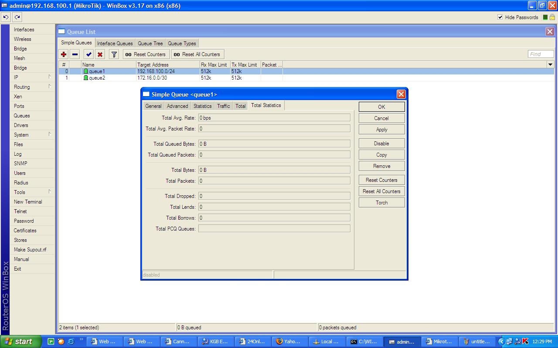Launch Torch for queue1

click(x=381, y=202)
